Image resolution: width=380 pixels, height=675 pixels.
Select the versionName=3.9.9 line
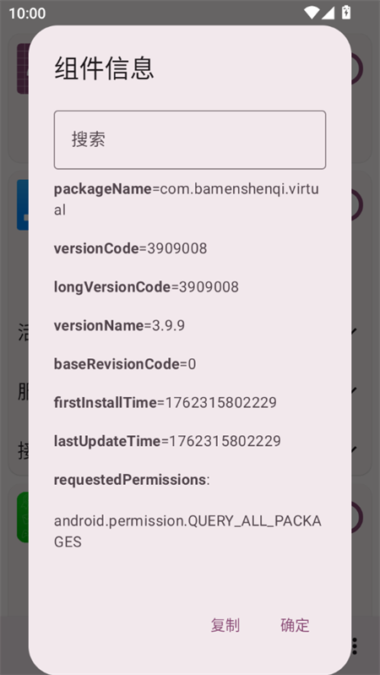[119, 325]
